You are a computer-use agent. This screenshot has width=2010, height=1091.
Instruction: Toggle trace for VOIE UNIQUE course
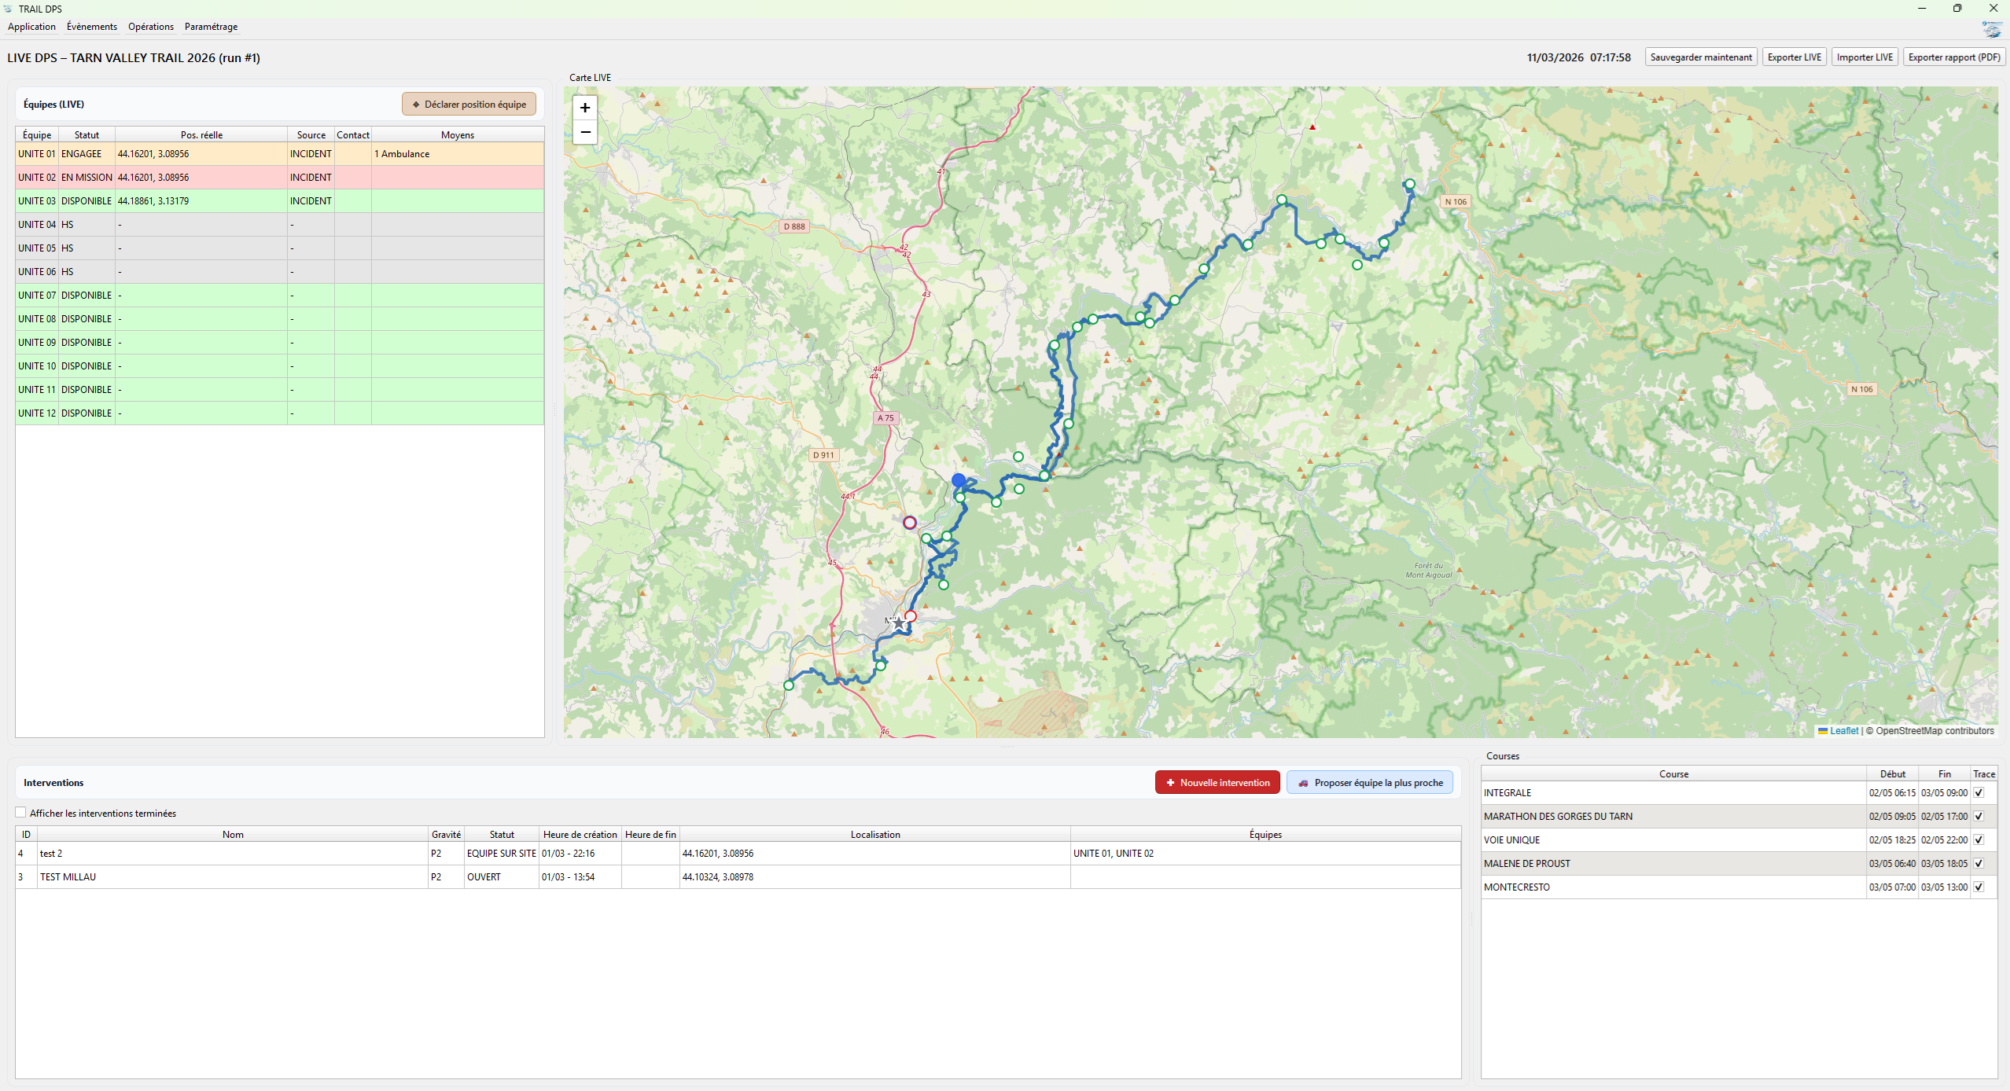1979,840
